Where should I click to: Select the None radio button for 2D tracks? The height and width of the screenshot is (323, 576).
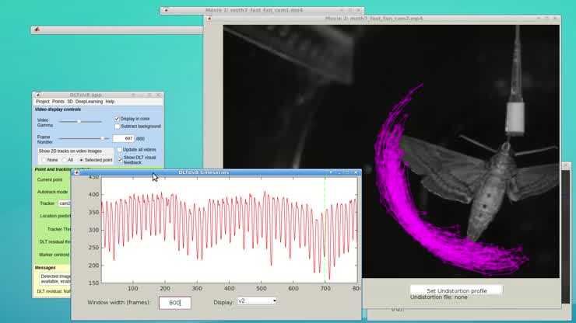click(44, 160)
